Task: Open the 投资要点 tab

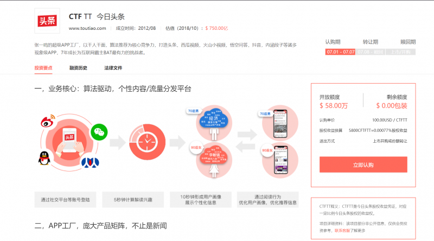Action: point(43,68)
